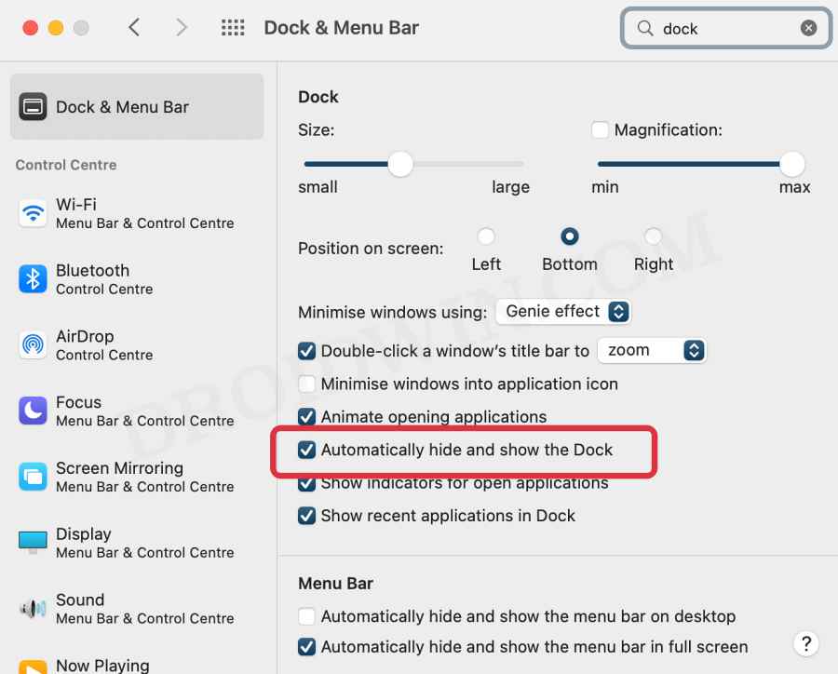Screen dimensions: 838x674
Task: Open Bluetooth settings from the sidebar
Action: pos(93,279)
